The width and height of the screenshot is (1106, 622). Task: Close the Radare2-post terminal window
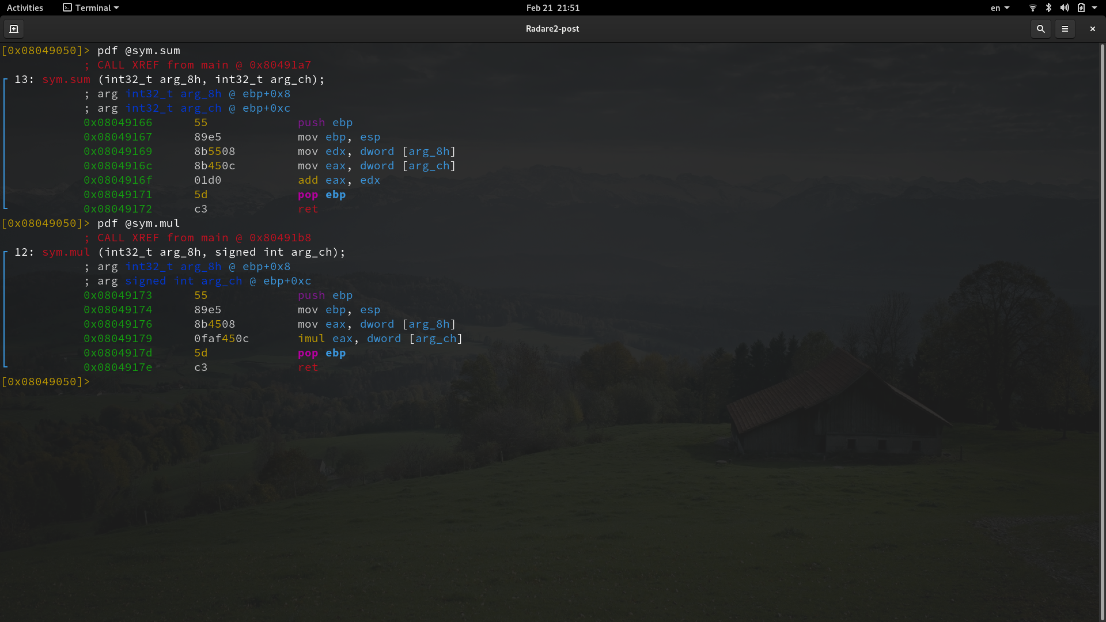[1092, 29]
